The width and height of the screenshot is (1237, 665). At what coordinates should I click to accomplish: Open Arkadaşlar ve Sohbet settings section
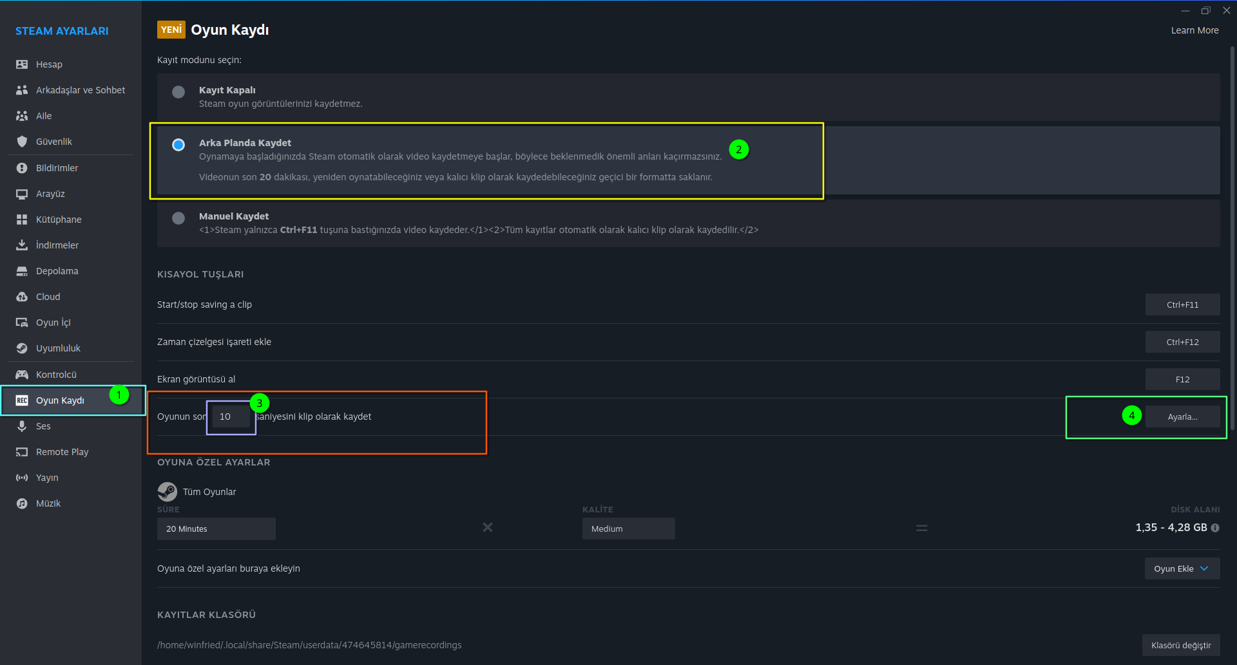pyautogui.click(x=71, y=90)
